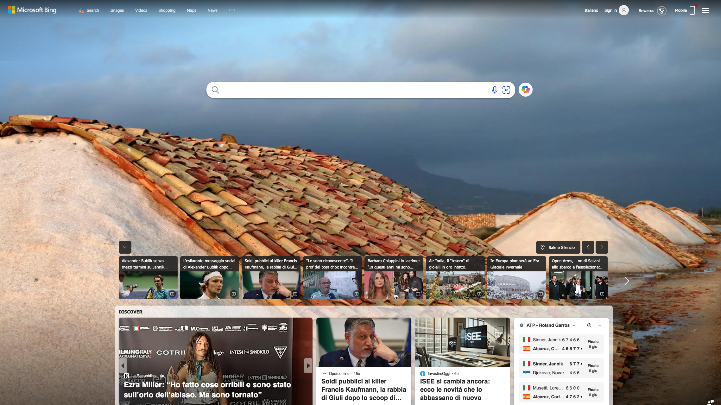Open Soldi pubblici al killer carousel card
The image size is (721, 405).
pyautogui.click(x=271, y=278)
